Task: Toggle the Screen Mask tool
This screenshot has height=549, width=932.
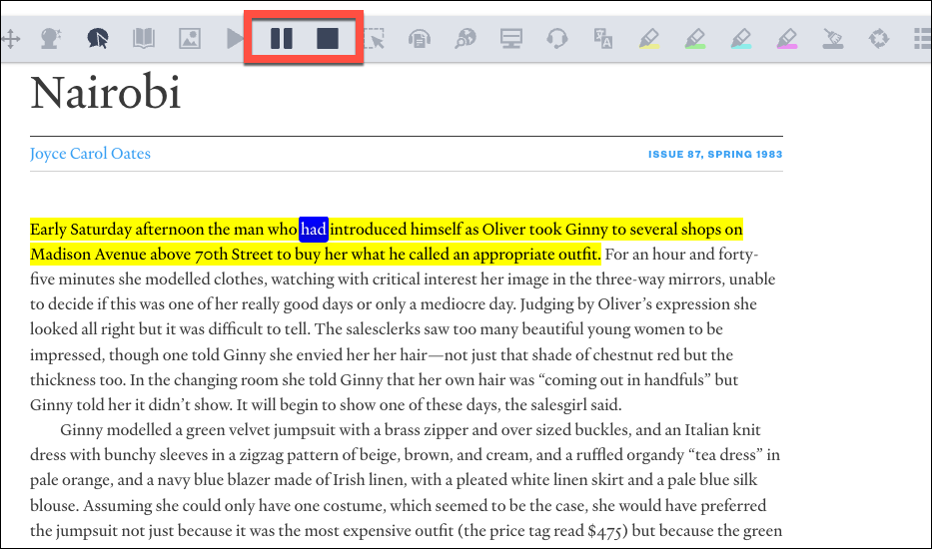Action: click(x=511, y=39)
